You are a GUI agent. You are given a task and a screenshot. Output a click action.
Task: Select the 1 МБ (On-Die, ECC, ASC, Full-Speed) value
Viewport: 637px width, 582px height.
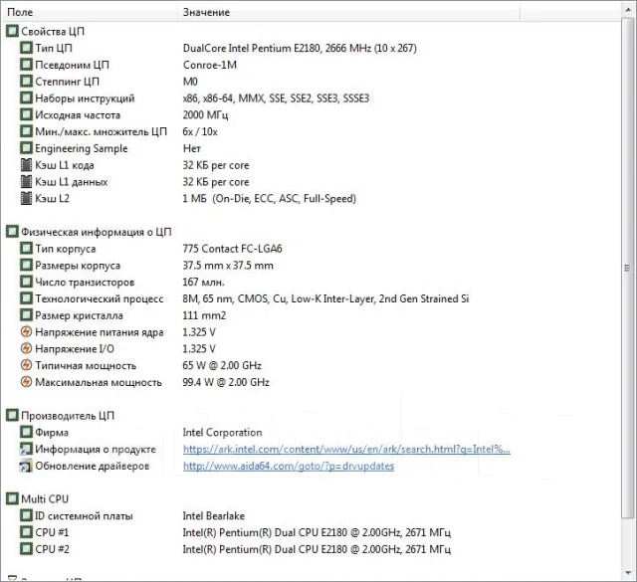tap(270, 199)
